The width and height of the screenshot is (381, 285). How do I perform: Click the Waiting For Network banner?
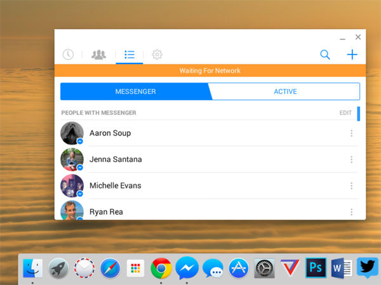click(x=210, y=70)
